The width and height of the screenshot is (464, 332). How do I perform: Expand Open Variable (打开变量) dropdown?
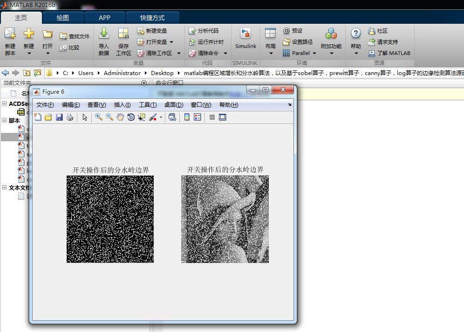click(171, 42)
